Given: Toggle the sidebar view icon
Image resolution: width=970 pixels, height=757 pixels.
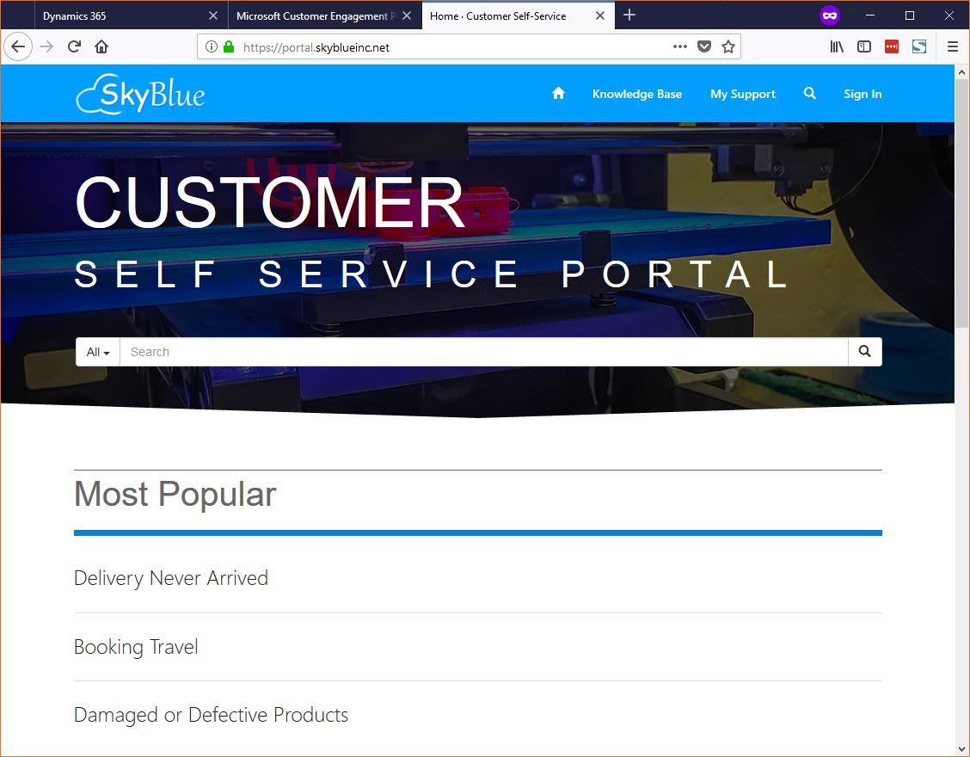Looking at the screenshot, I should [863, 46].
